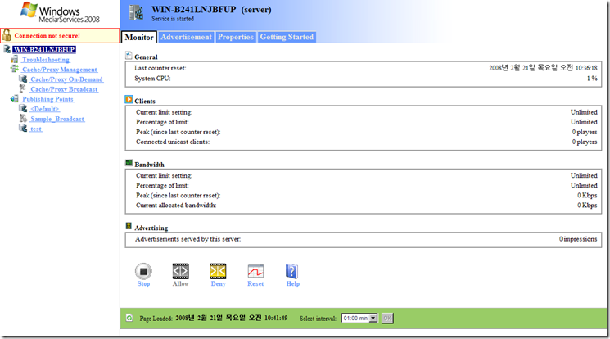
Task: Click 'Current allocated bandwidth:' label
Action: tap(176, 205)
